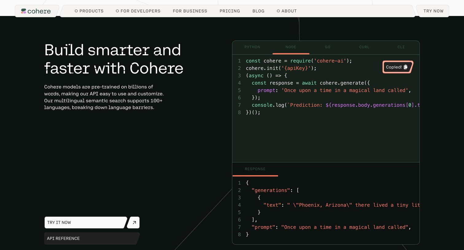Click the response "text": "Phoenix, Arizona" line
Viewport: 464px width, 250px height.
coord(342,205)
